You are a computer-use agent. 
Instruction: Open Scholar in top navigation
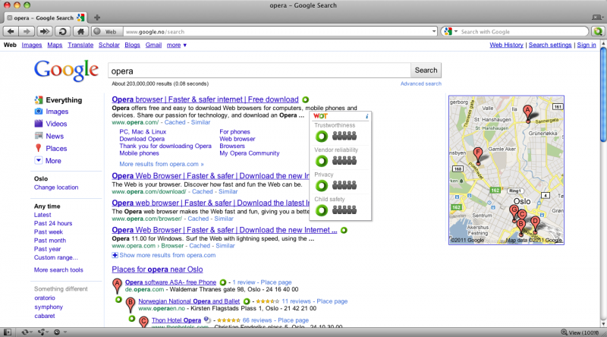click(x=109, y=45)
